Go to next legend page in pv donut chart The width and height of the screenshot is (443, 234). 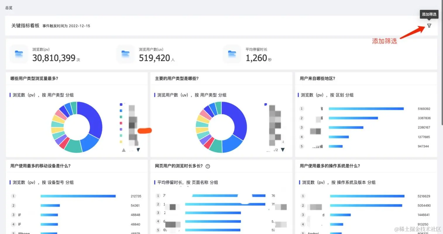point(138,150)
